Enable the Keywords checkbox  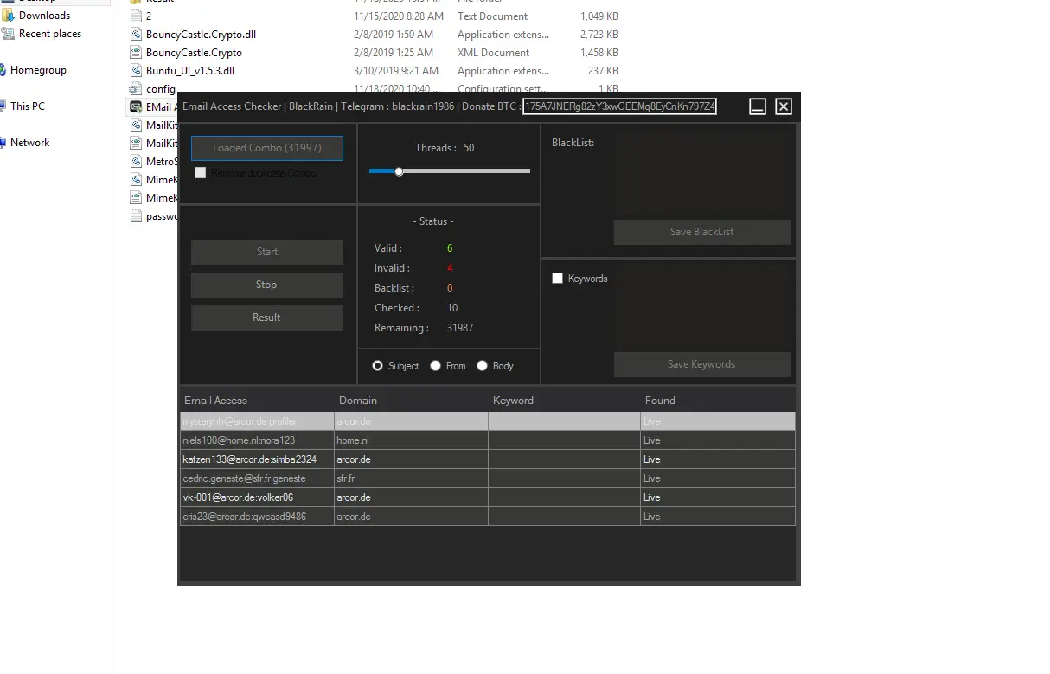click(x=557, y=278)
